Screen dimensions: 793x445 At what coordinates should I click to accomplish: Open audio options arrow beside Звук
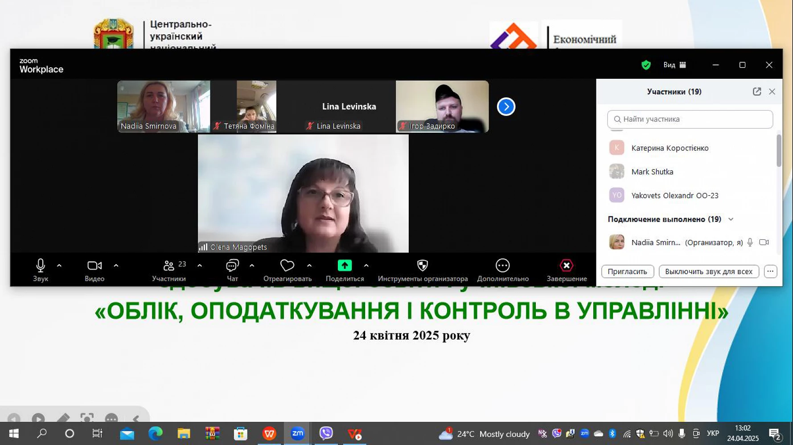coord(59,266)
